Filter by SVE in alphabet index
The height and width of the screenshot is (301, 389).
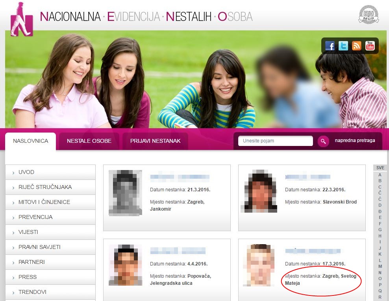click(x=380, y=168)
